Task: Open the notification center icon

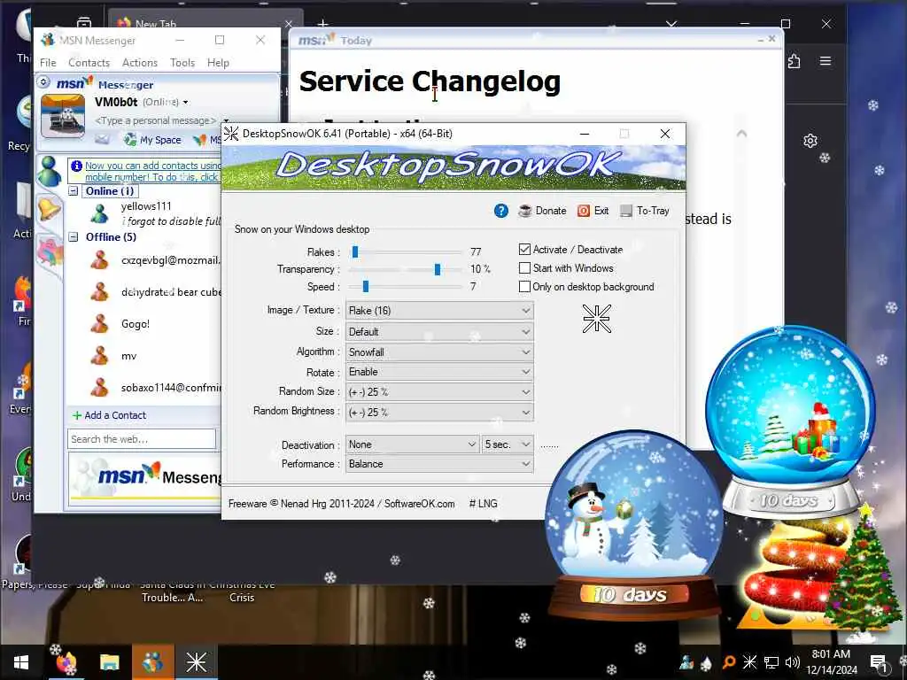Action: point(878,662)
